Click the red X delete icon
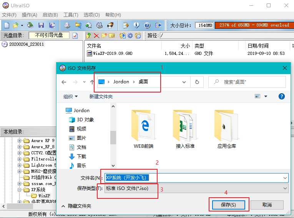The width and height of the screenshot is (294, 218). tap(96, 35)
